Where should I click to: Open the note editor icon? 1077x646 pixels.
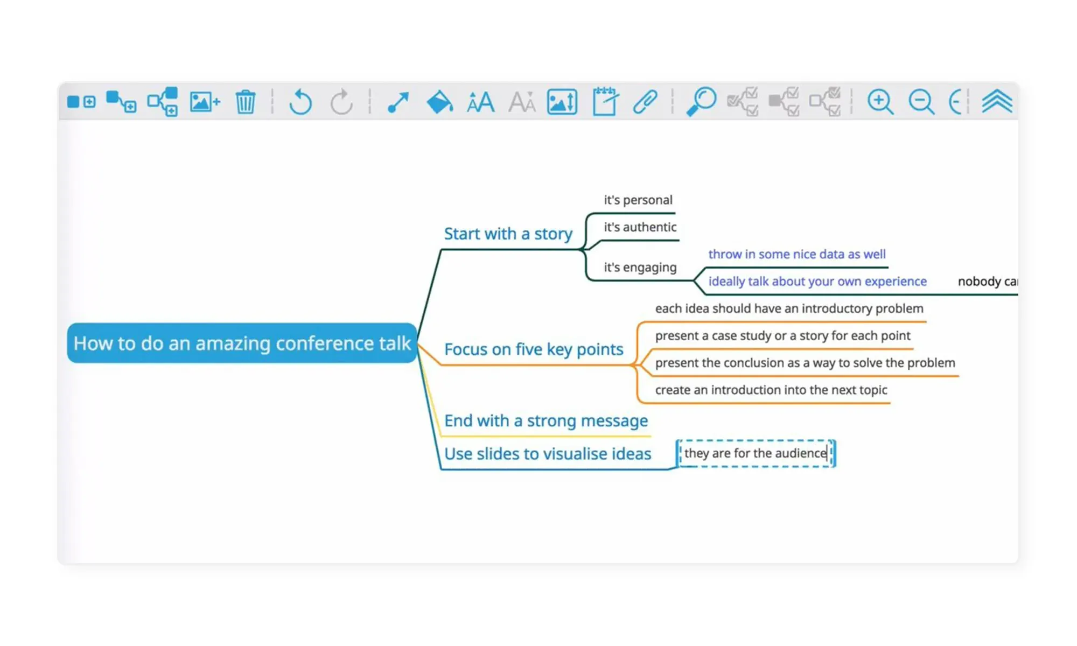(x=605, y=102)
